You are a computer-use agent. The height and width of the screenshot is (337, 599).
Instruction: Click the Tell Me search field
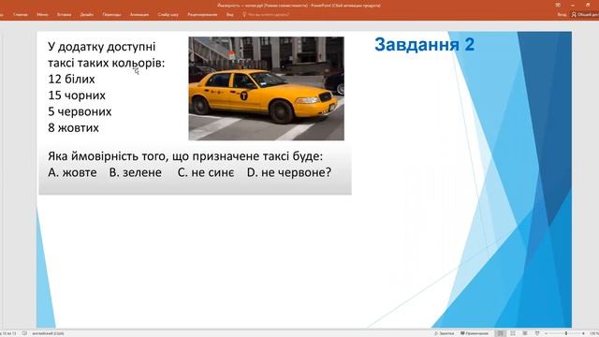pos(269,15)
